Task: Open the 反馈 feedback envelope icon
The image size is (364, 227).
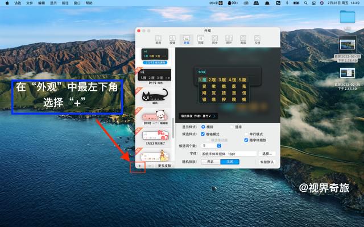Action: tap(257, 40)
